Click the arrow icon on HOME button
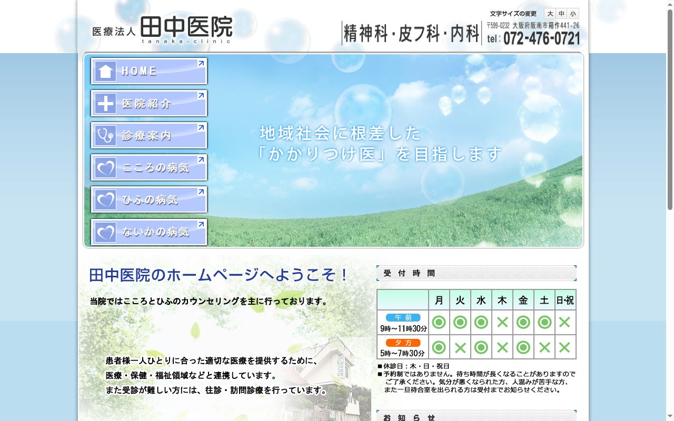Image resolution: width=674 pixels, height=421 pixels. coord(201,63)
